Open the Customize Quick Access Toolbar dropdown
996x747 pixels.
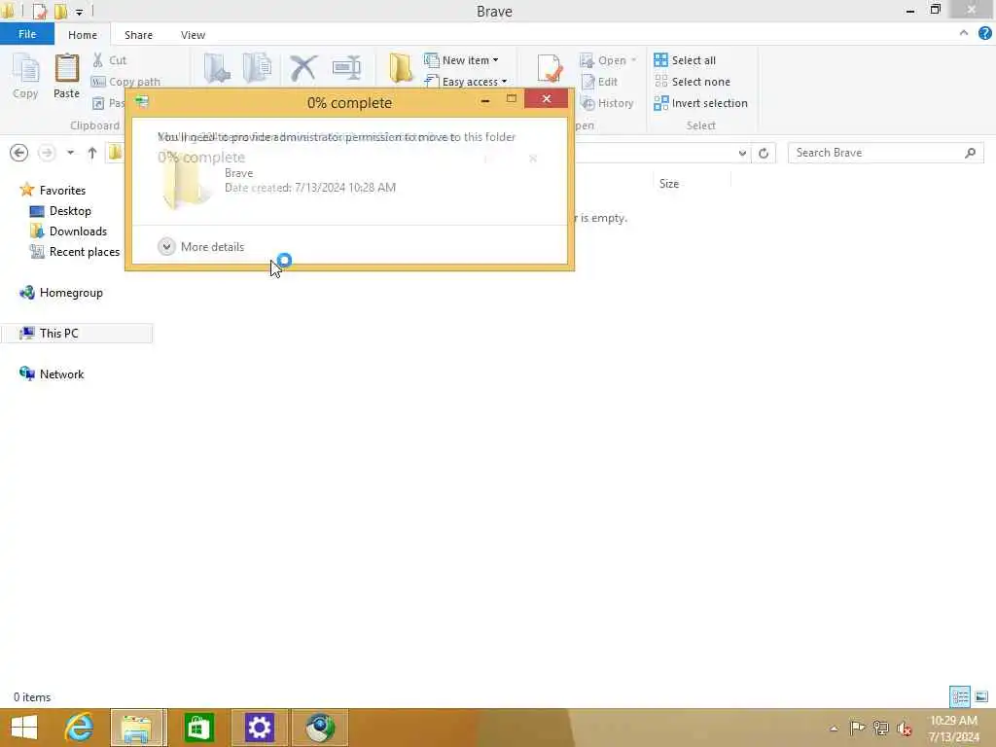pos(80,12)
